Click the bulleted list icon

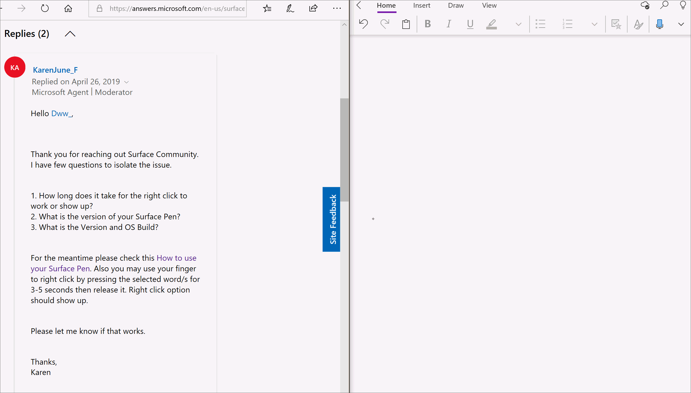click(x=540, y=24)
